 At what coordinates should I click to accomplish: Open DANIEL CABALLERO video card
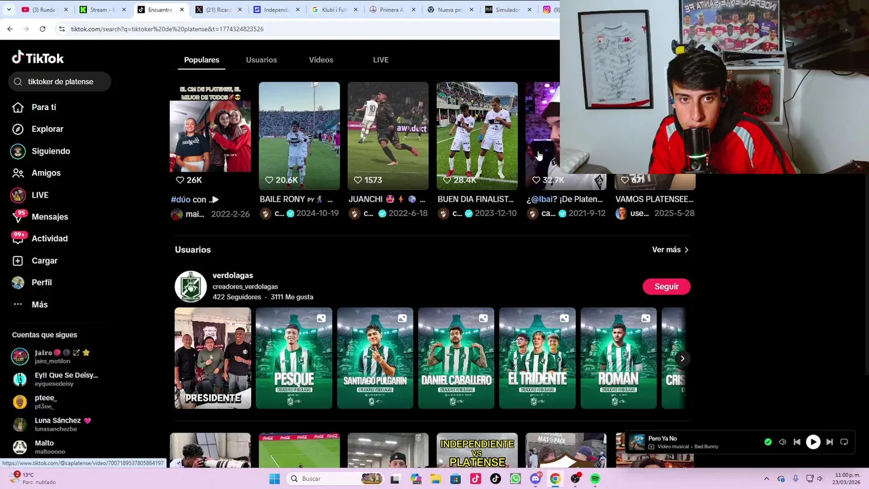coord(456,358)
